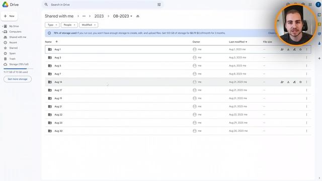Image resolution: width=322 pixels, height=181 pixels.
Task: Select the Aug 3 folder
Action: [178, 57]
